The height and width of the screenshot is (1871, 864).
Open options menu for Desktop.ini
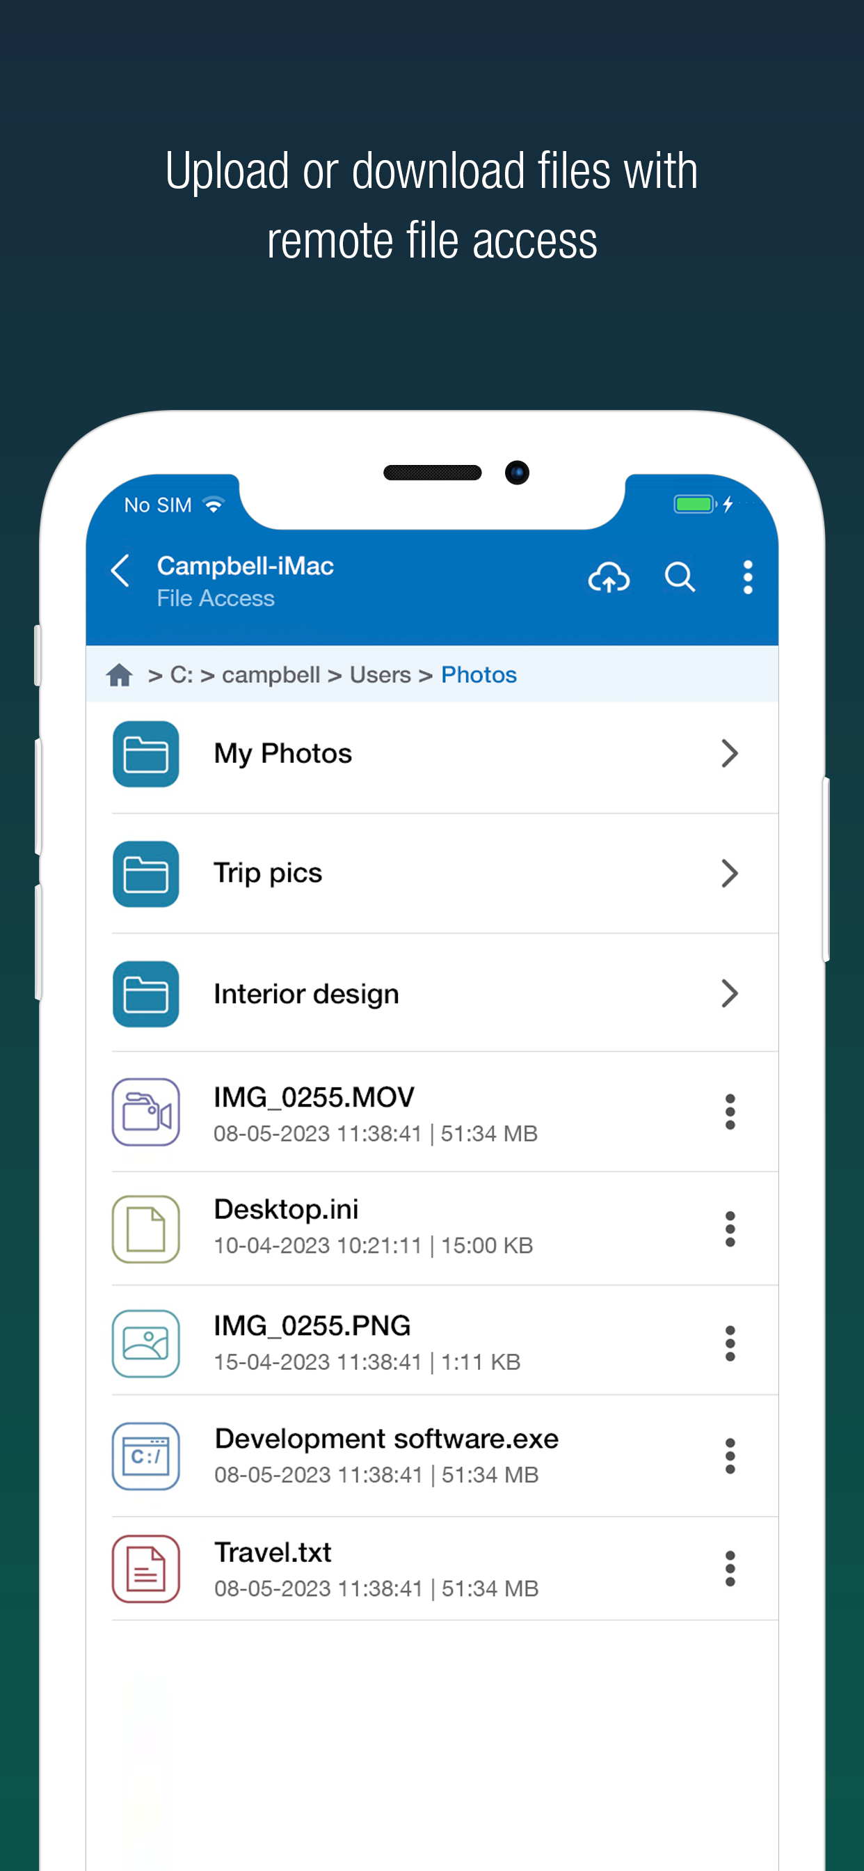pos(730,1229)
